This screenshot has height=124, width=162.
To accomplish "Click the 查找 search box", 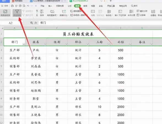I will (134, 6).
